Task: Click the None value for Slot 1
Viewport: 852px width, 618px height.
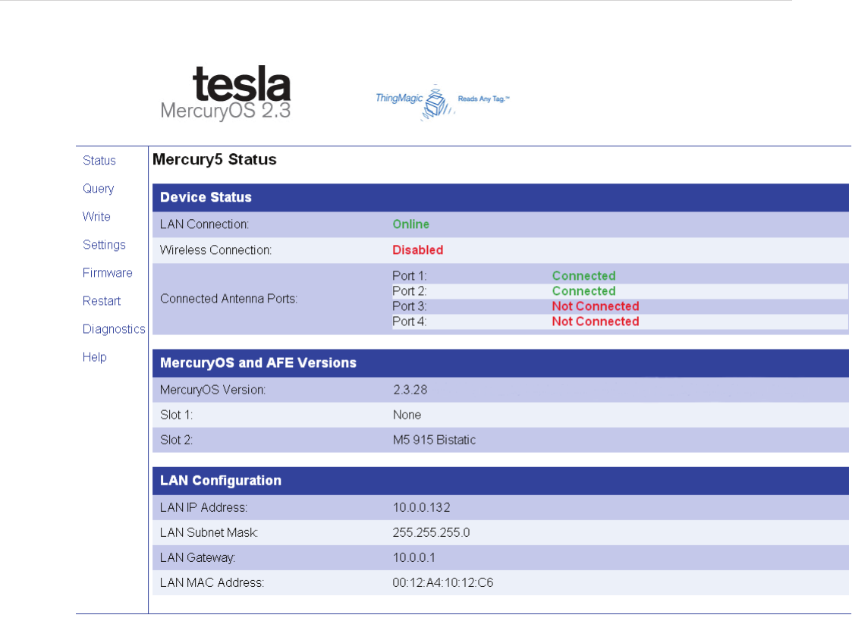Action: pos(407,415)
